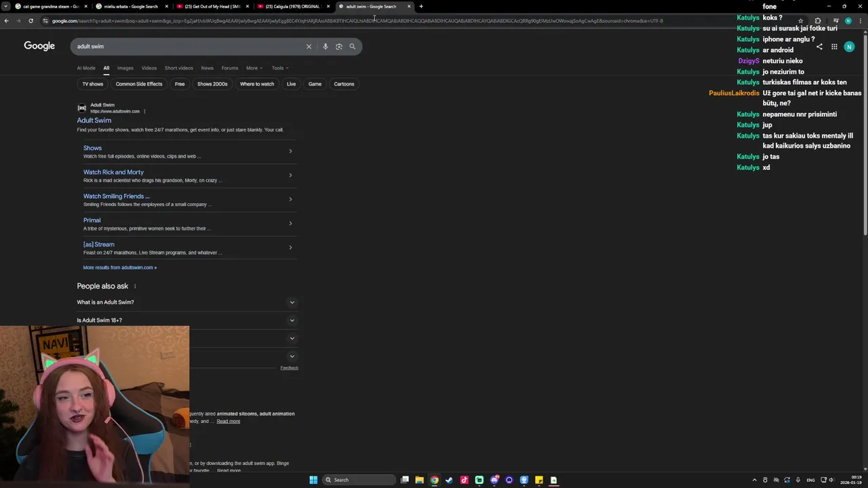Switch to Short videos tab
This screenshot has height=488, width=868.
179,68
